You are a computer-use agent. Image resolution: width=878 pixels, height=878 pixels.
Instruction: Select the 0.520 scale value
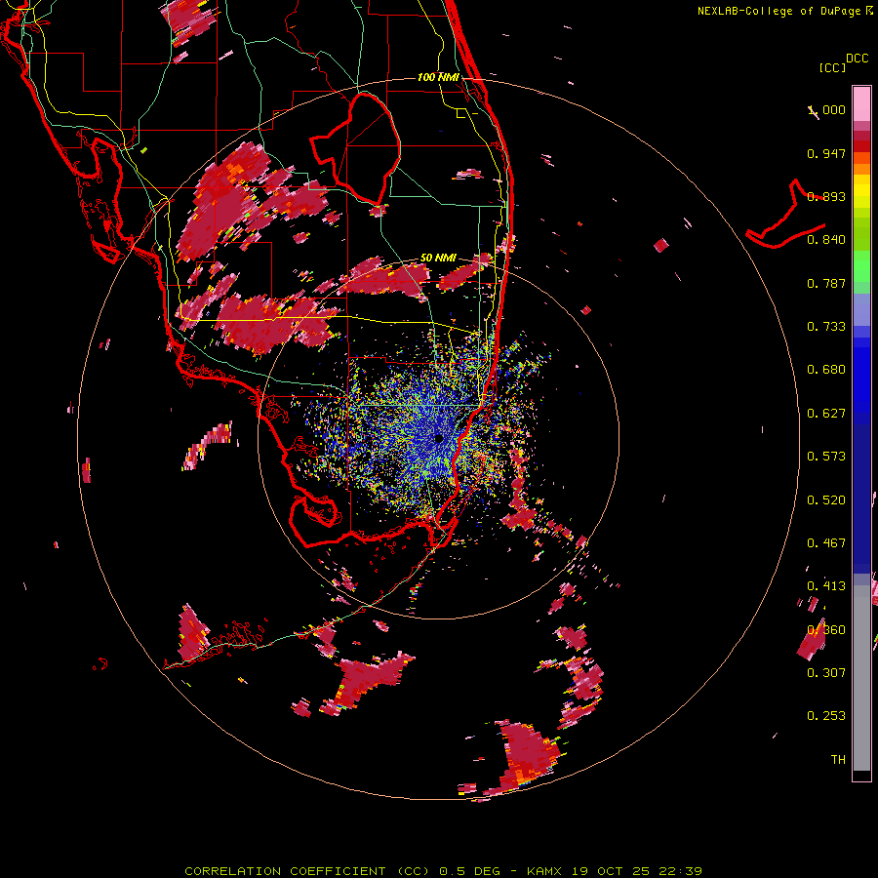click(x=826, y=500)
